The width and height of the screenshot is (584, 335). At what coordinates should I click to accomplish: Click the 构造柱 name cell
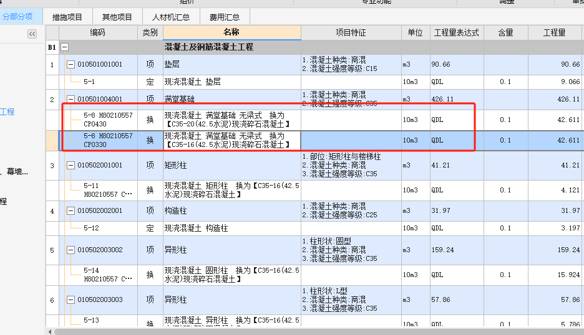[231, 211]
